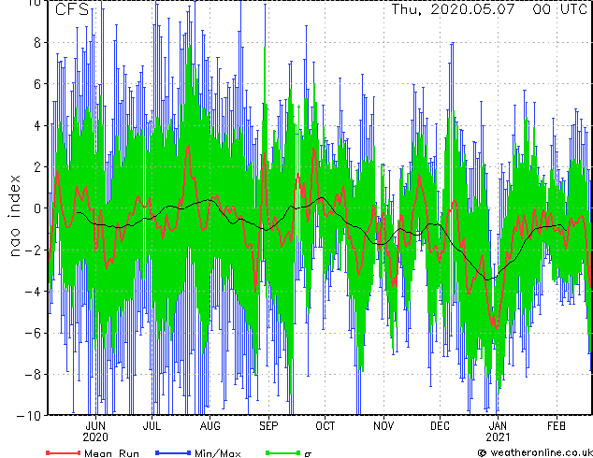Click the CFS model label
This screenshot has width=593, height=458.
tap(72, 9)
